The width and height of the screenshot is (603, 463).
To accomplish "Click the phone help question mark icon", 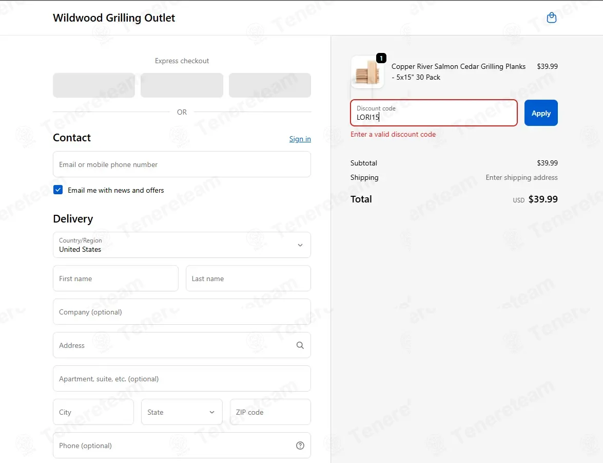I will (x=300, y=446).
